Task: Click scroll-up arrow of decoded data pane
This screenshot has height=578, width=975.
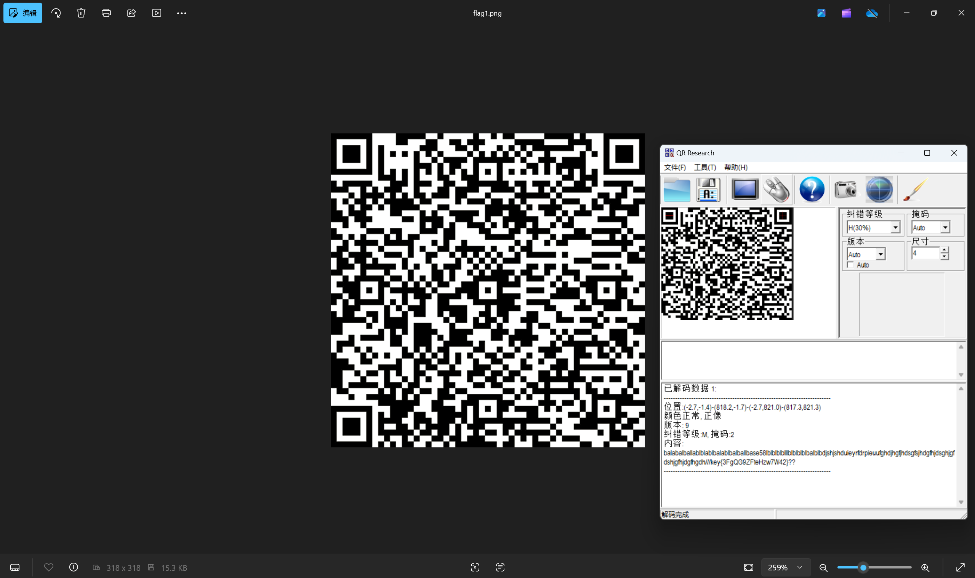Action: click(x=961, y=389)
